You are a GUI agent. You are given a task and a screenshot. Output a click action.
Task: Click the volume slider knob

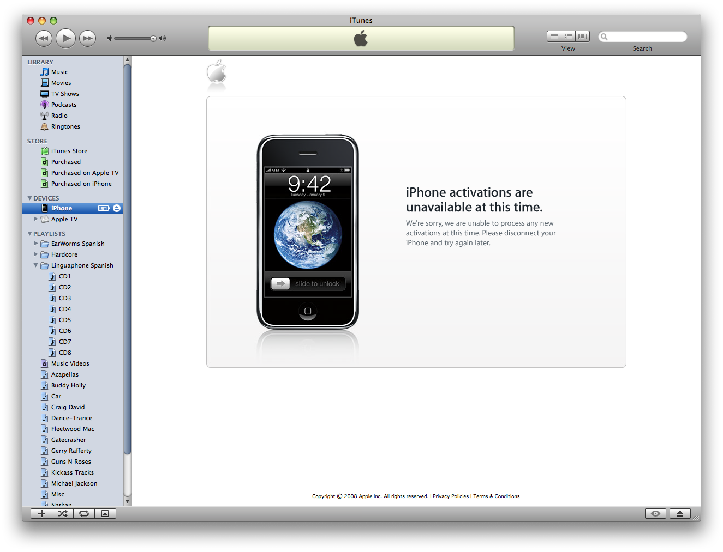tap(153, 38)
